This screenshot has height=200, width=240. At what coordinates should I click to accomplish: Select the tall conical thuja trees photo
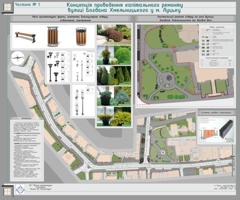click(114, 75)
